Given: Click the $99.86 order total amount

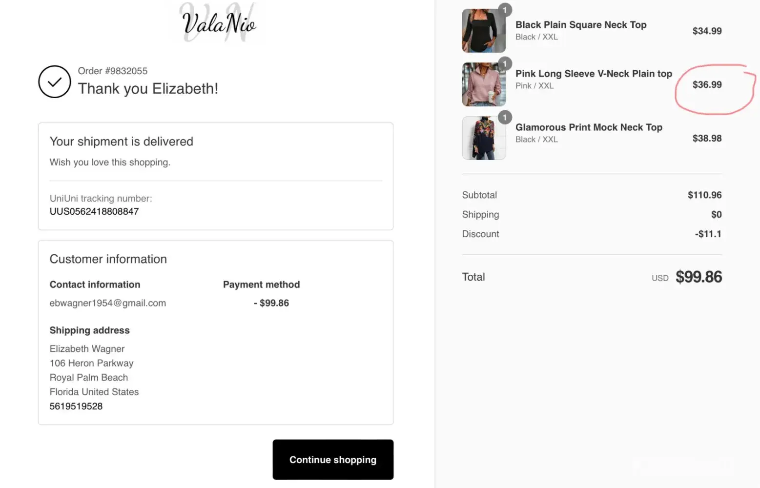Looking at the screenshot, I should (698, 277).
